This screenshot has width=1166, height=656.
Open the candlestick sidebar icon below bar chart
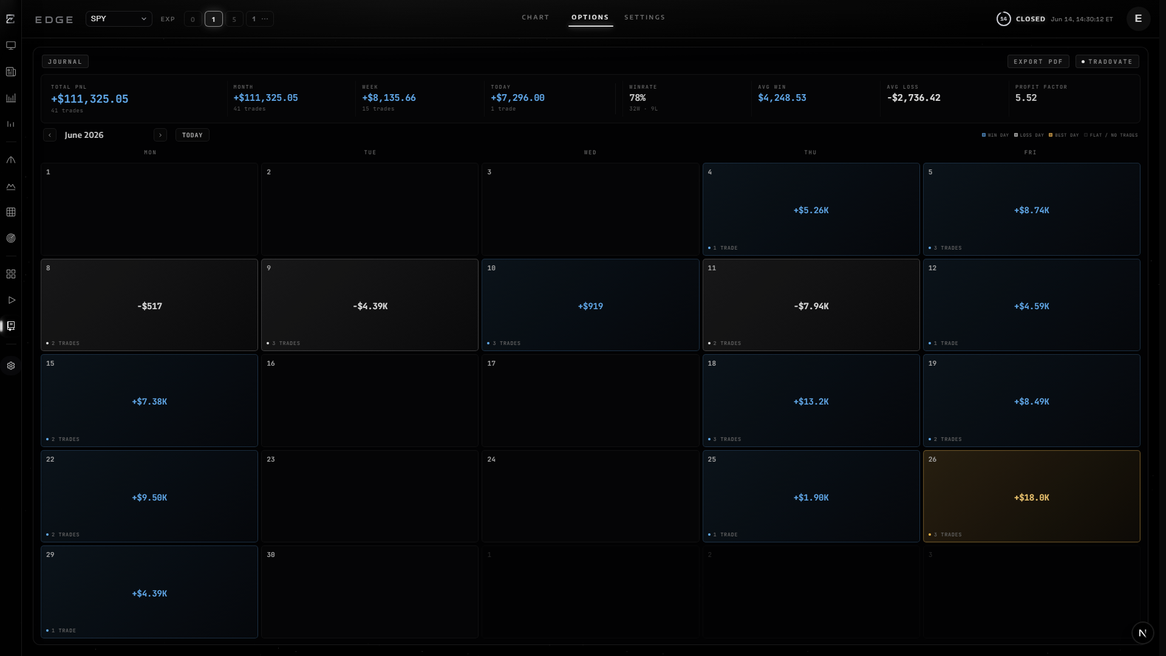point(11,124)
